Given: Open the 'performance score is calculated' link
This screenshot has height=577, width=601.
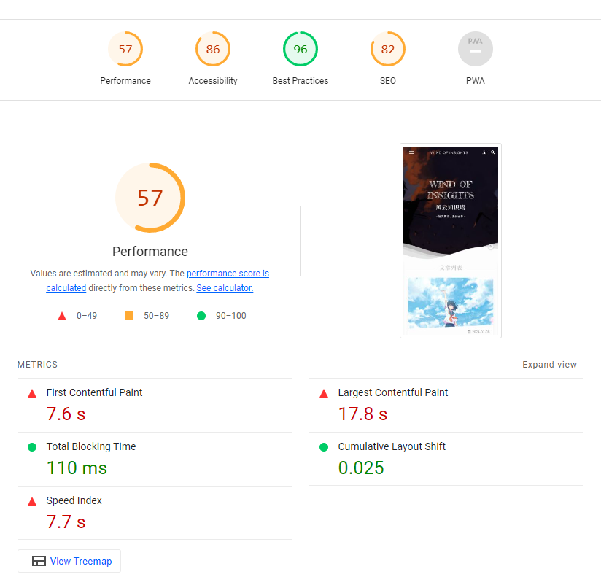Looking at the screenshot, I should pos(228,274).
